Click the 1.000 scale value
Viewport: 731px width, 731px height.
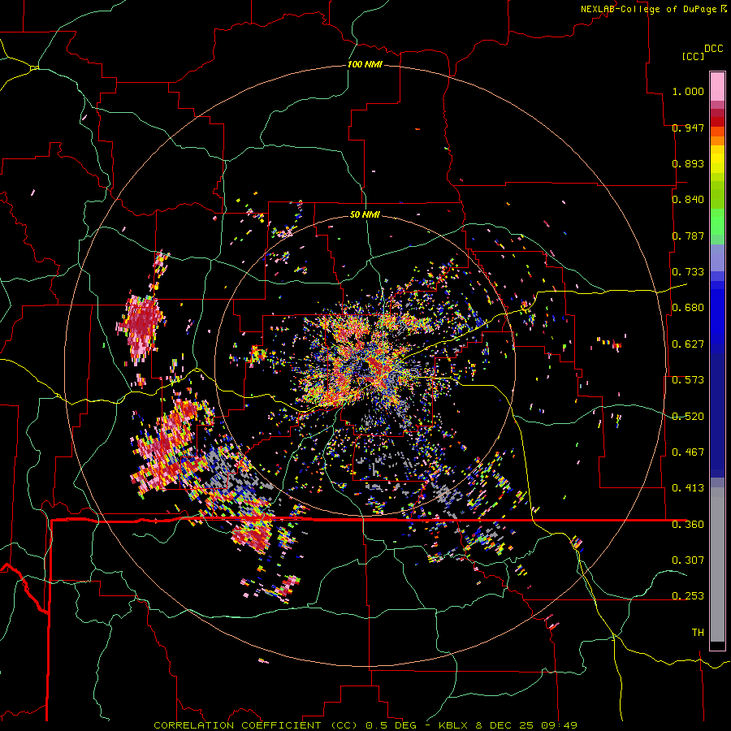coord(688,91)
